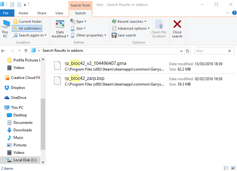Image resolution: width=237 pixels, height=171 pixels.
Task: Open Recent searches dropdown
Action: point(129,22)
